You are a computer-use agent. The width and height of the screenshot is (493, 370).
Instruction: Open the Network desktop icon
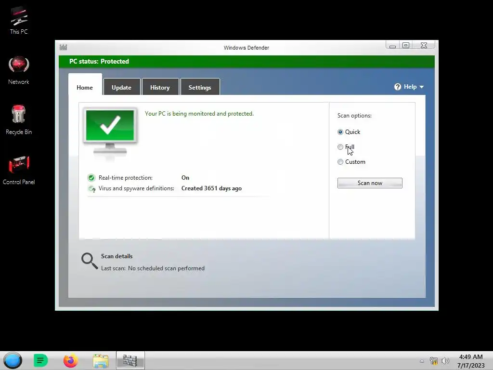(19, 70)
